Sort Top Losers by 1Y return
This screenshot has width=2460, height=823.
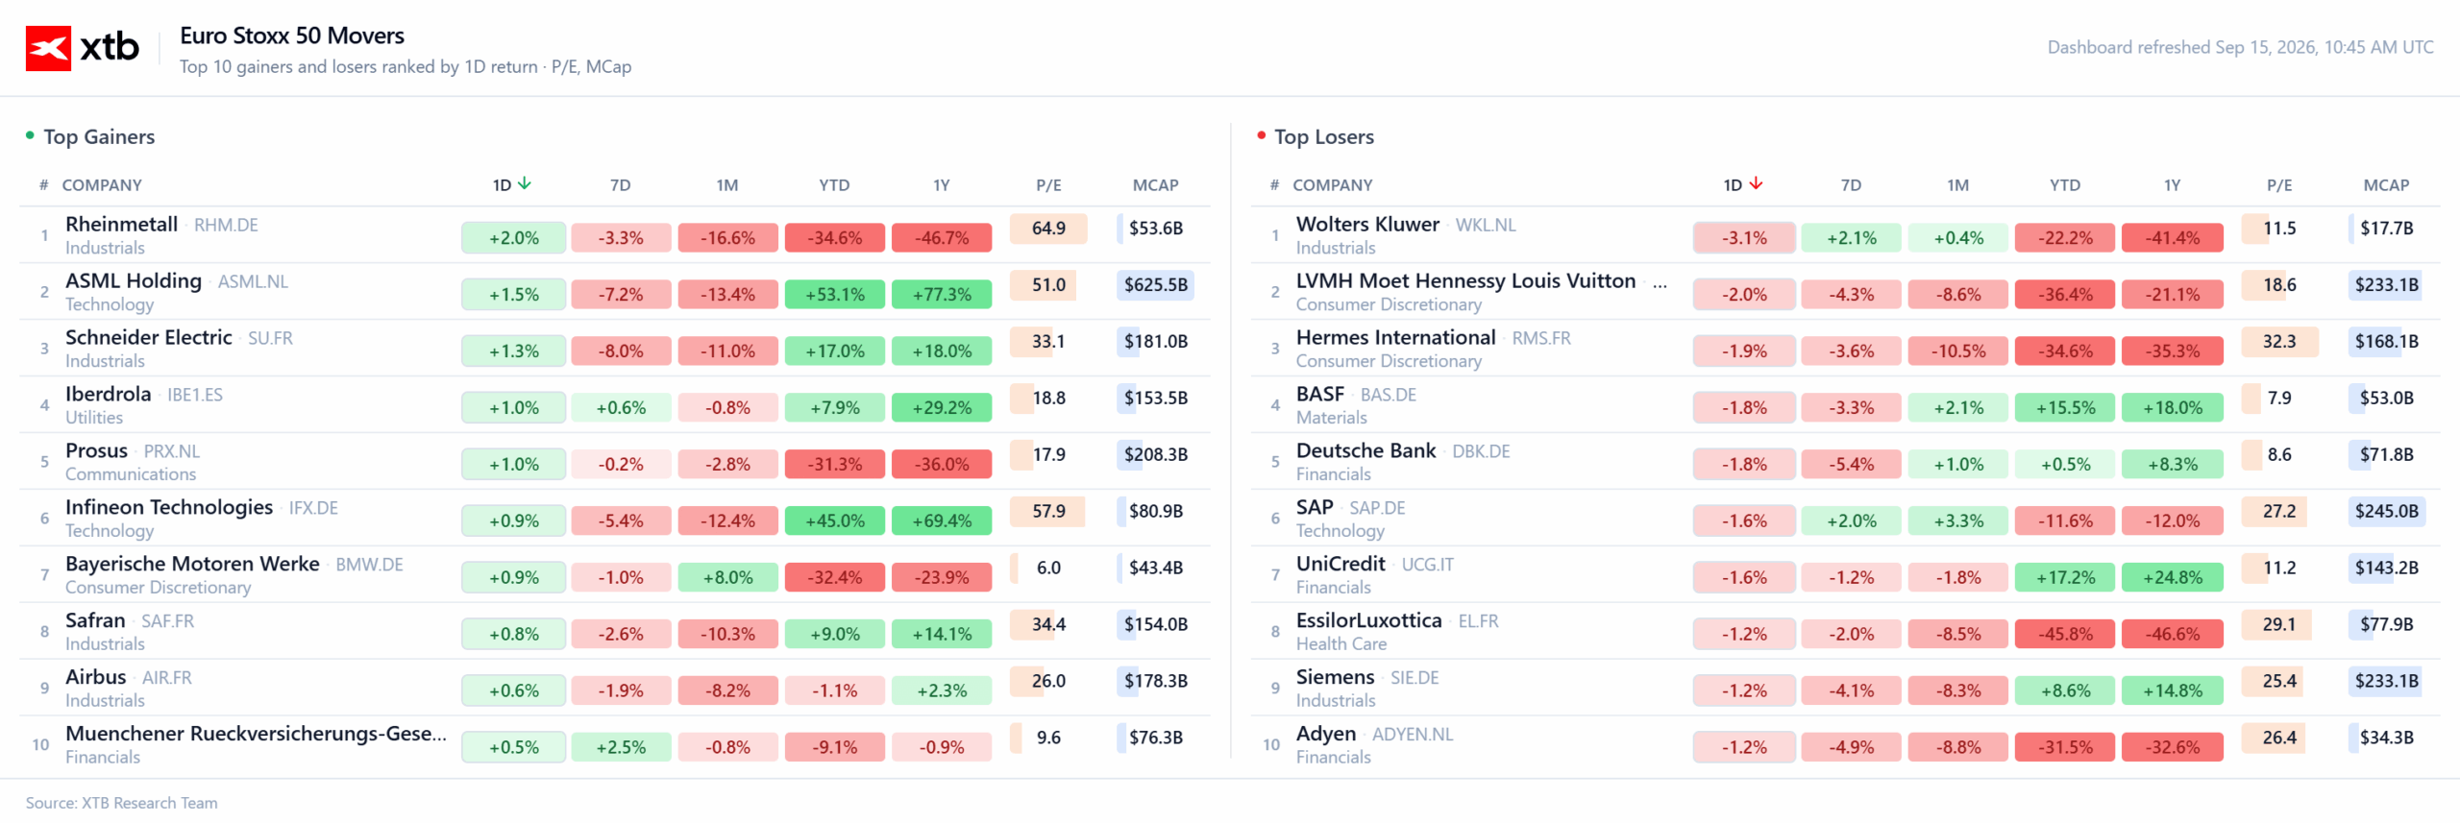(2172, 185)
